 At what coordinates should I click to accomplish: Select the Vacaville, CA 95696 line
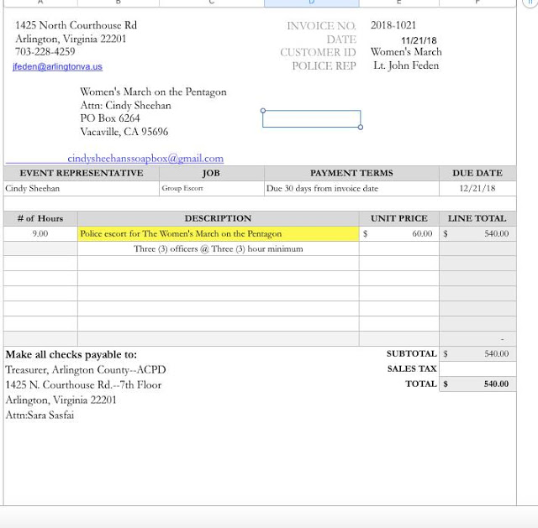point(124,132)
